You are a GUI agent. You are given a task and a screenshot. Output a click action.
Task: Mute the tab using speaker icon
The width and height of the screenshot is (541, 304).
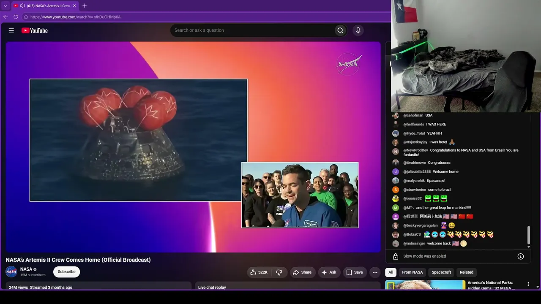pos(22,6)
